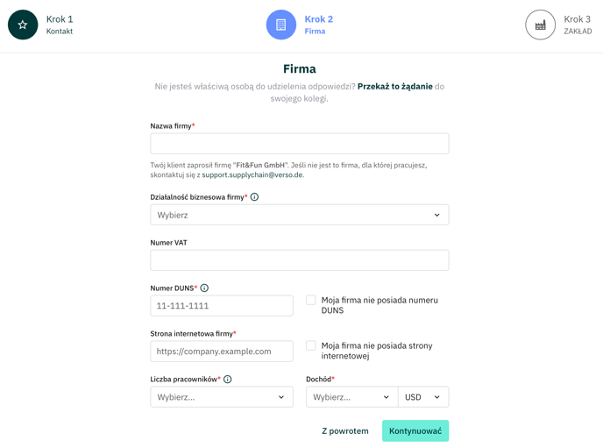Click the Z powrotem back button
The image size is (603, 448).
(x=345, y=431)
